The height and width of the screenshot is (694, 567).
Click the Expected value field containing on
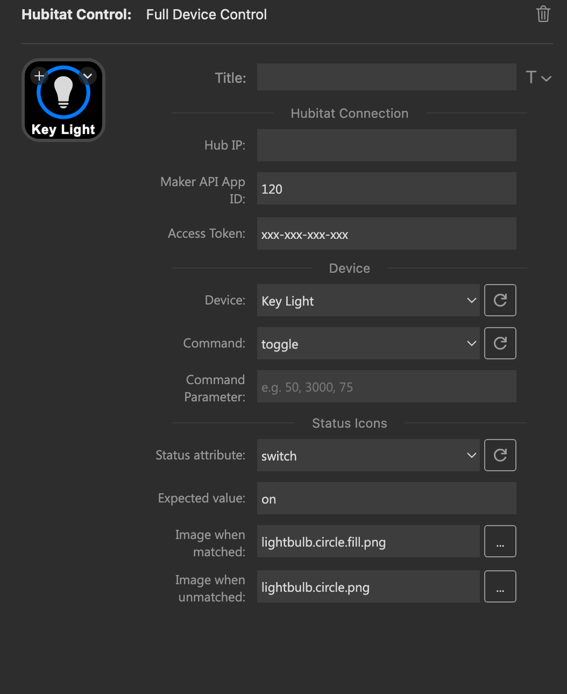pos(386,498)
